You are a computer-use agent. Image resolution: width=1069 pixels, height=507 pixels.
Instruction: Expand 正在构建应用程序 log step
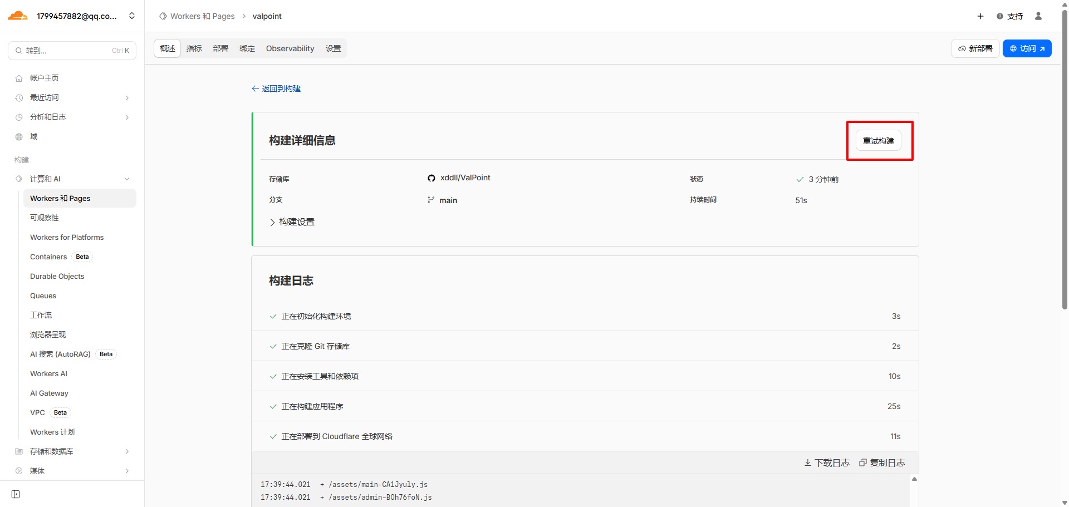[585, 406]
